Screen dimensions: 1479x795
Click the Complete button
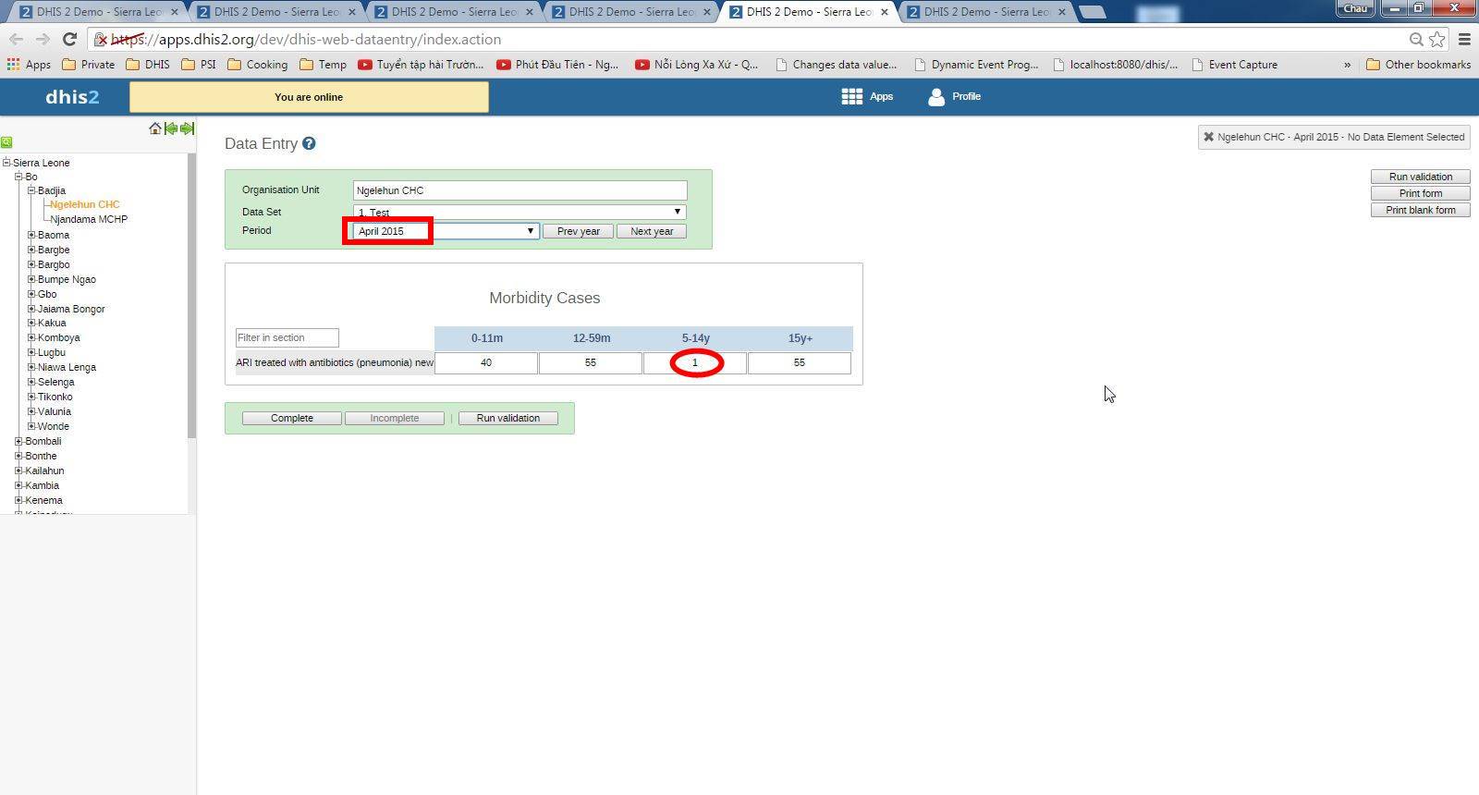point(292,419)
